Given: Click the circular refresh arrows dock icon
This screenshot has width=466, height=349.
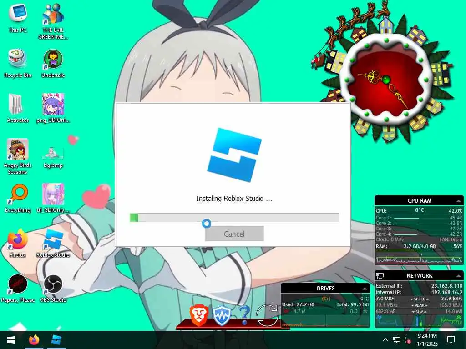Looking at the screenshot, I should pos(268,316).
